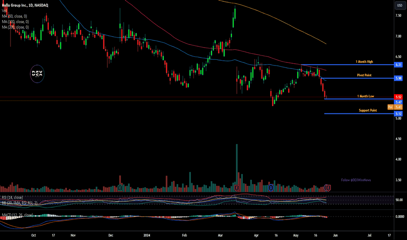Click the Pre 5.43 pre-market price tag
The height and width of the screenshot is (240, 407).
click(395, 107)
